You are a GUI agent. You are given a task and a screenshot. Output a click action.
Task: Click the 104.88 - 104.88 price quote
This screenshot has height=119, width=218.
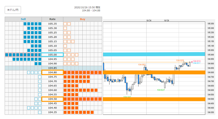pyautogui.click(x=91, y=11)
